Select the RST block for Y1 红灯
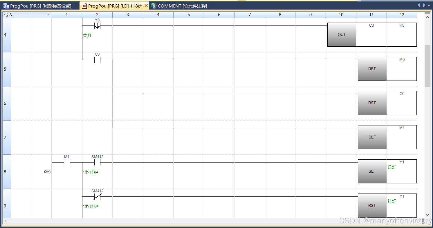This screenshot has width=433, height=228. (372, 205)
